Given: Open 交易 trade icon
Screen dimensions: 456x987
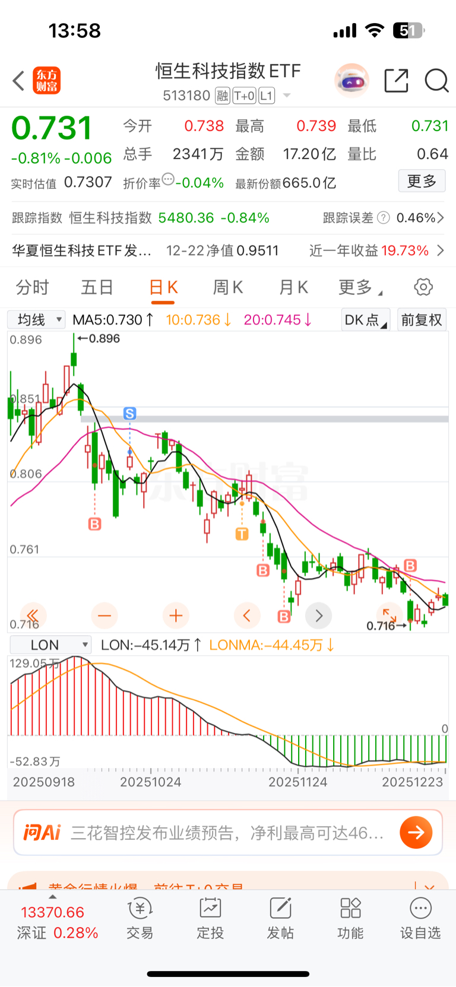Looking at the screenshot, I should [140, 919].
